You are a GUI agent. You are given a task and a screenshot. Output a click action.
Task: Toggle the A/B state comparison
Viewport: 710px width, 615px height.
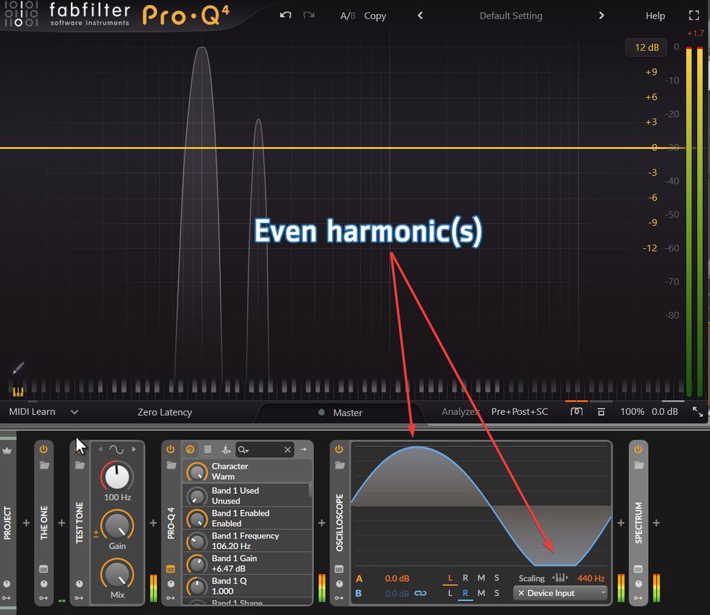(x=347, y=16)
